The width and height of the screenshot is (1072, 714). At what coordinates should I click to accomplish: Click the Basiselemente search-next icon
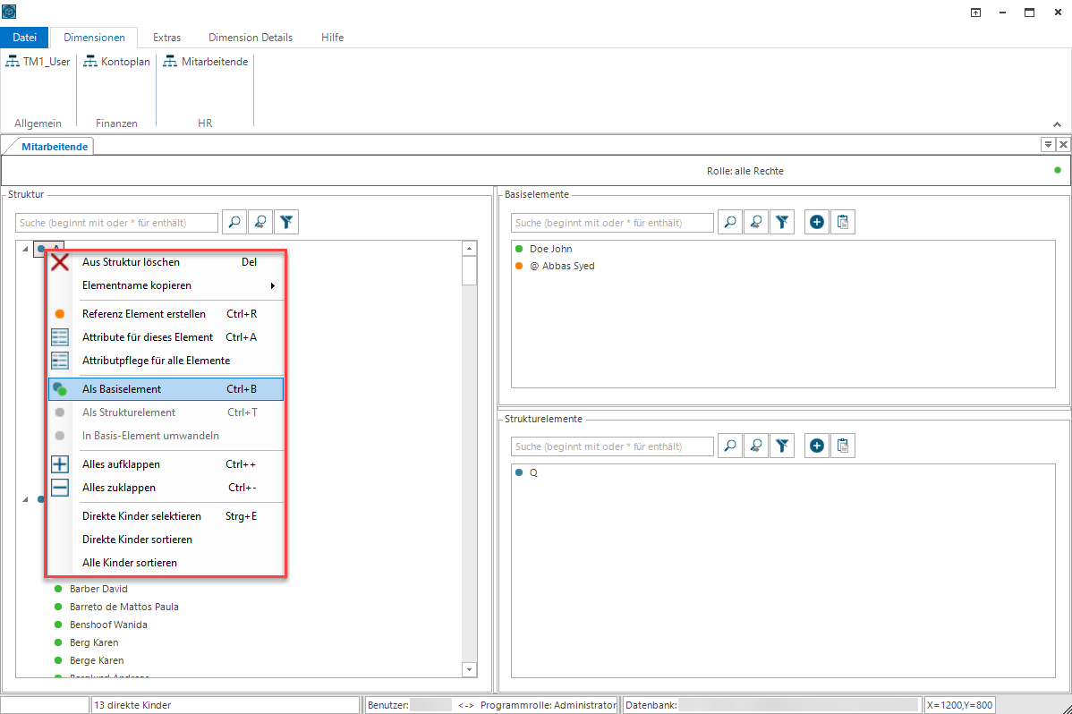(756, 222)
